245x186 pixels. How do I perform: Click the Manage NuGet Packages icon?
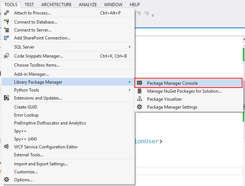coord(139,91)
